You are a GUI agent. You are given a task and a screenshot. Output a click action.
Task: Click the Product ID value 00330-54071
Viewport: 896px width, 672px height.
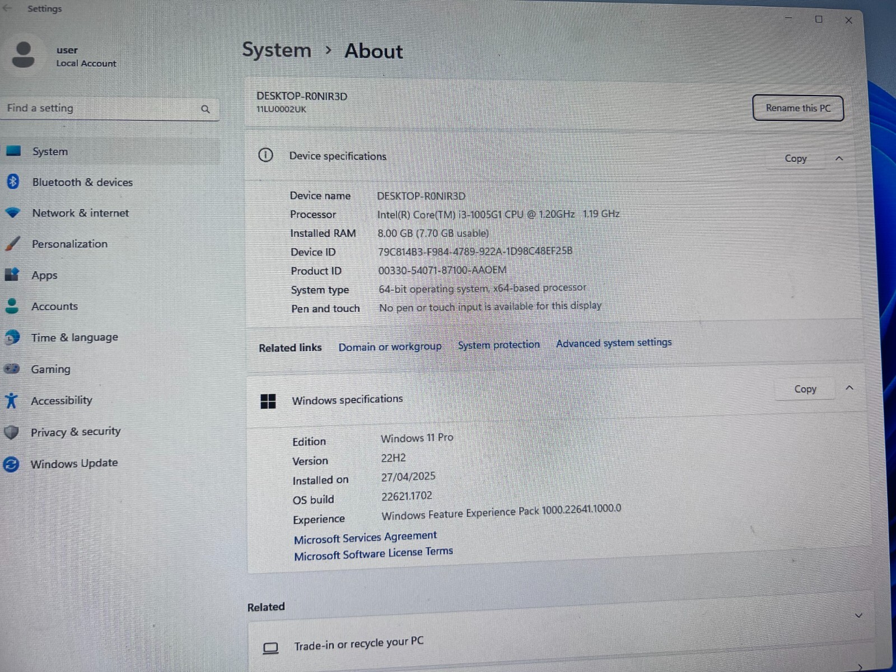442,270
